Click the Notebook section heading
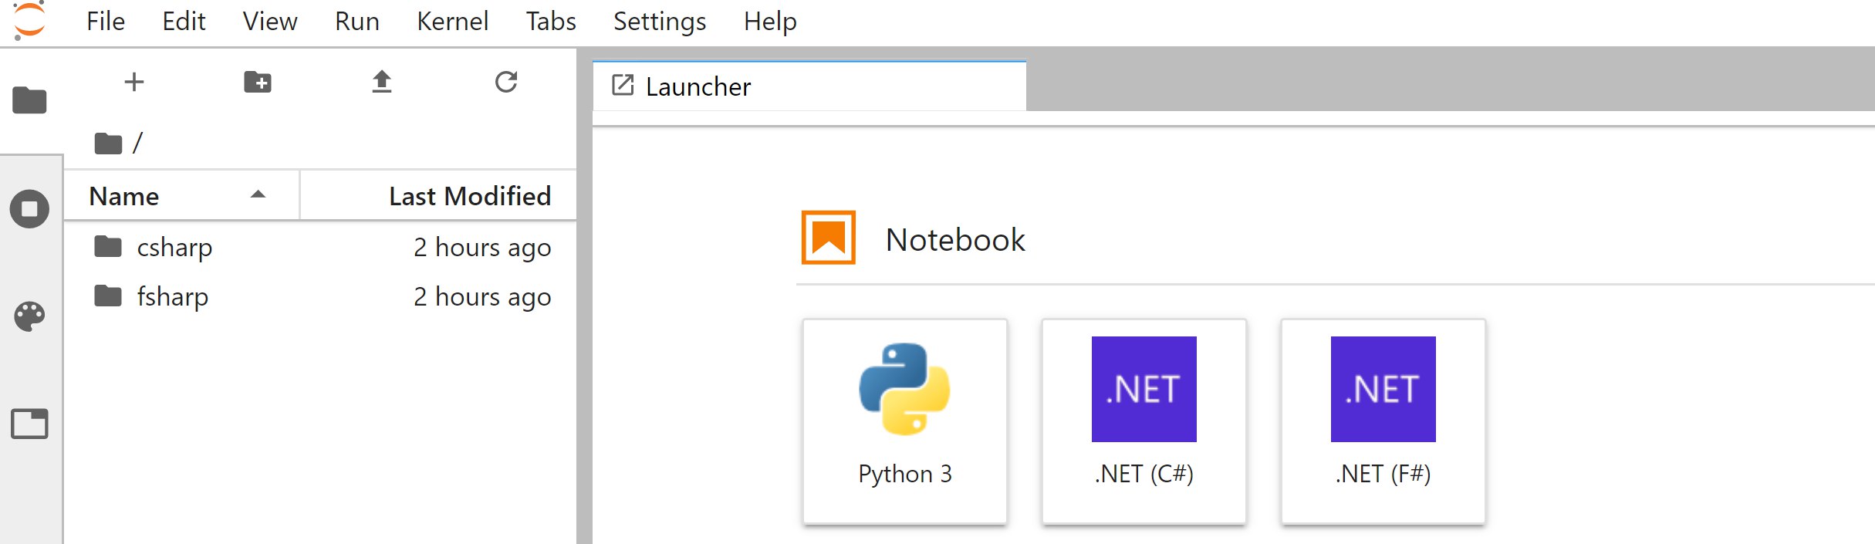1875x544 pixels. click(x=955, y=239)
